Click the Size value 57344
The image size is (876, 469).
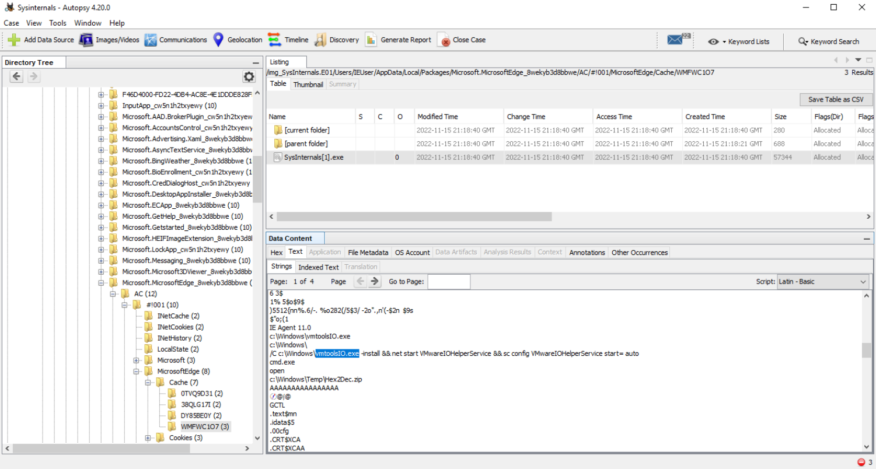[783, 157]
